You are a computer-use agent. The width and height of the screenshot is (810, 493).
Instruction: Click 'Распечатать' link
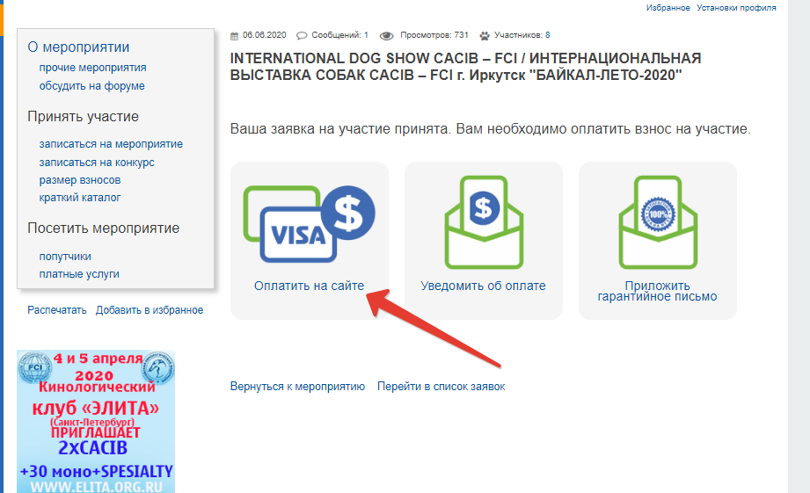(x=57, y=310)
